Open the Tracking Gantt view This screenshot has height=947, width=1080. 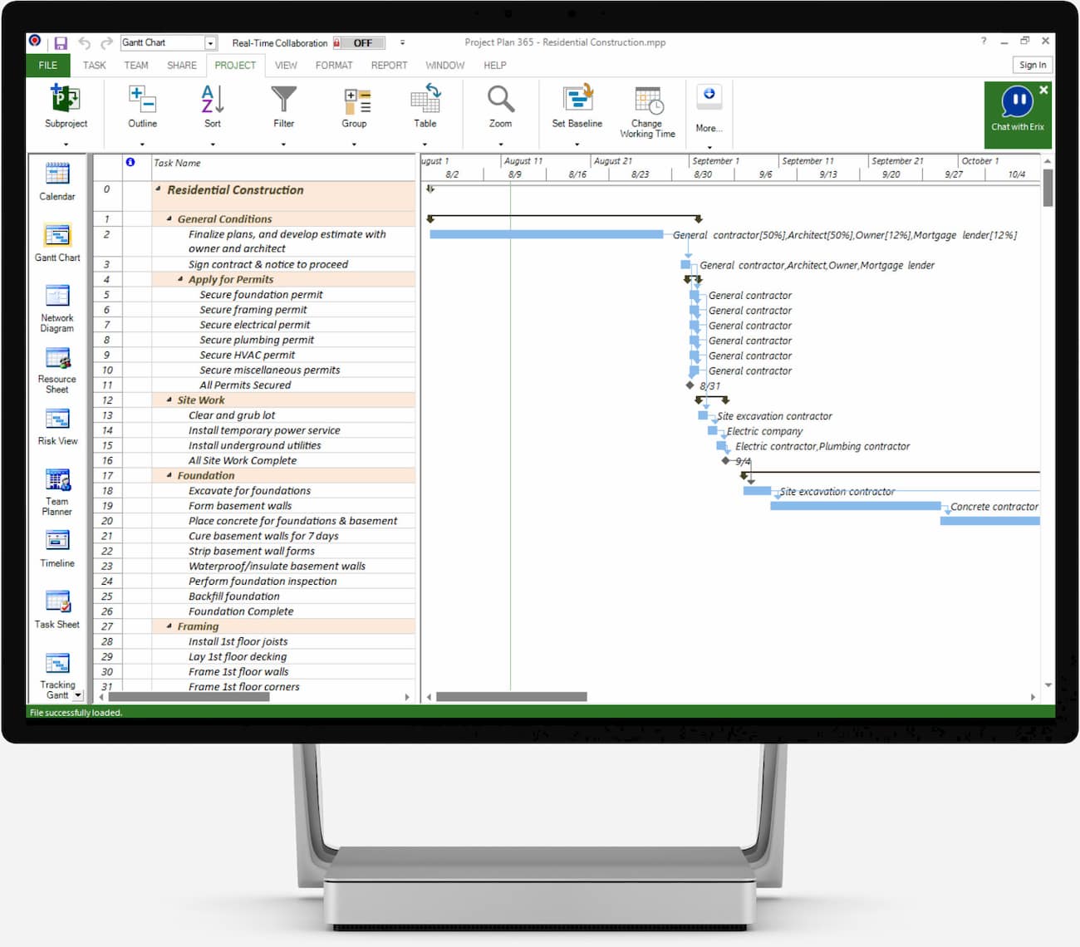coord(57,675)
